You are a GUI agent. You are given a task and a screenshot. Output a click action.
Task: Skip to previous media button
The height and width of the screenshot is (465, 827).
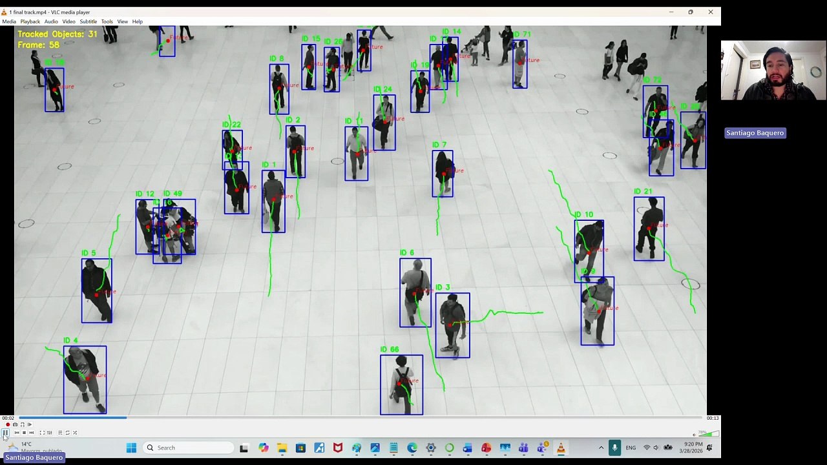pyautogui.click(x=17, y=433)
